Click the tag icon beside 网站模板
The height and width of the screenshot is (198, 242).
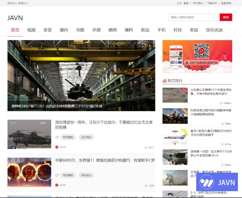pyautogui.click(x=57, y=175)
